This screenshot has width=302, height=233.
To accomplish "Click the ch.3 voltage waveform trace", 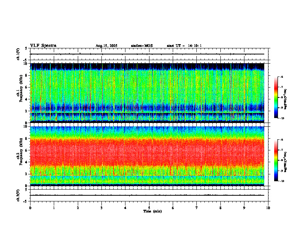I will (147, 195).
